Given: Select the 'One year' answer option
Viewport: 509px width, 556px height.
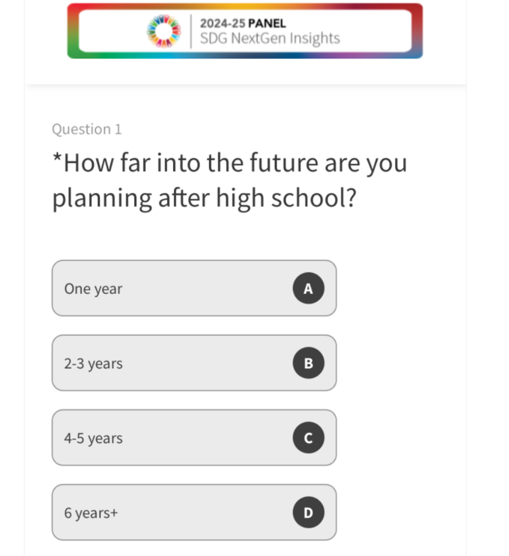Looking at the screenshot, I should (194, 288).
